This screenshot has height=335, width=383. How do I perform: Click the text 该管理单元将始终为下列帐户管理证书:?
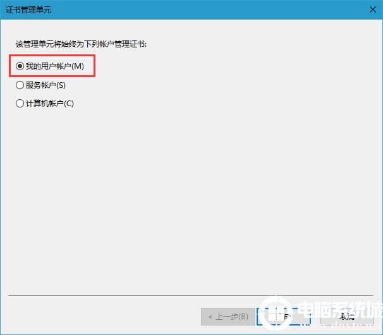(81, 44)
